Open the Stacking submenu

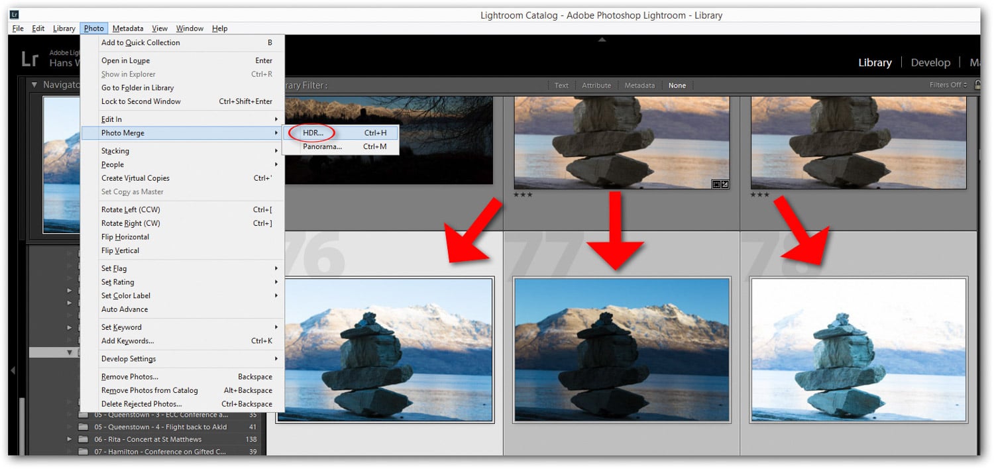pyautogui.click(x=182, y=151)
